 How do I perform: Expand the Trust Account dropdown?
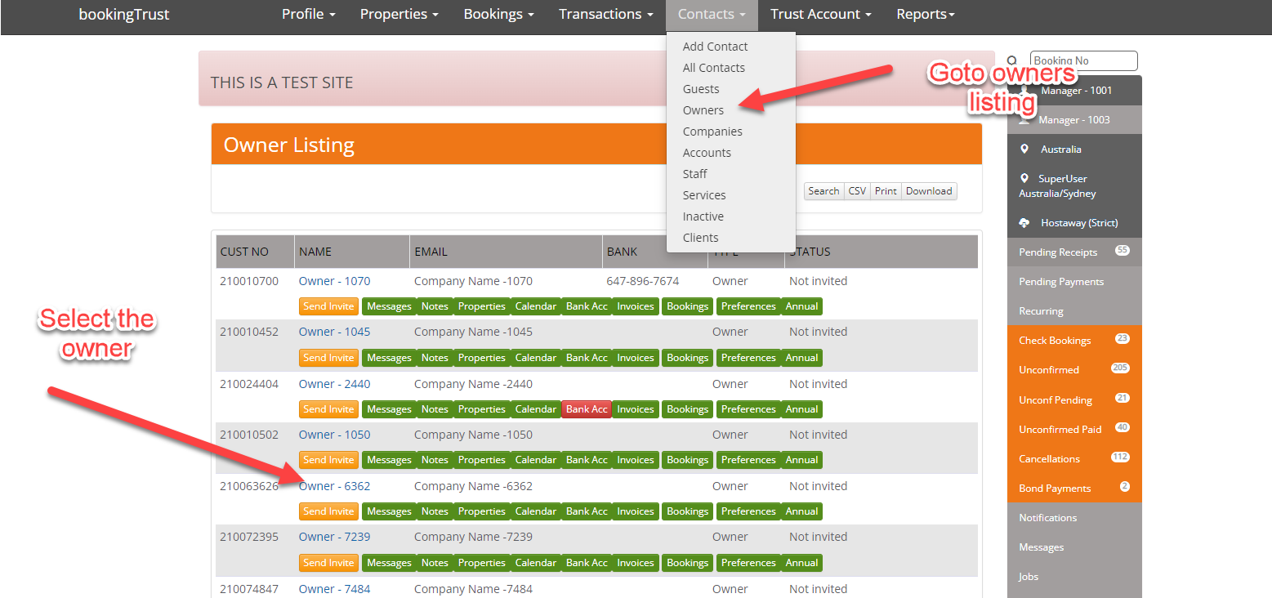point(820,15)
